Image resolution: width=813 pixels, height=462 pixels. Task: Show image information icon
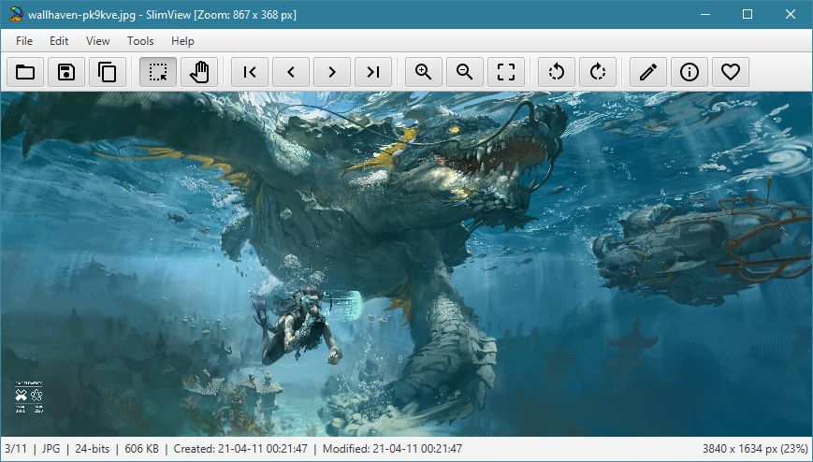tap(690, 72)
